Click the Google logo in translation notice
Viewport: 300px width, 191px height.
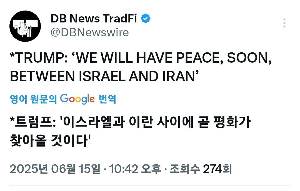click(77, 99)
